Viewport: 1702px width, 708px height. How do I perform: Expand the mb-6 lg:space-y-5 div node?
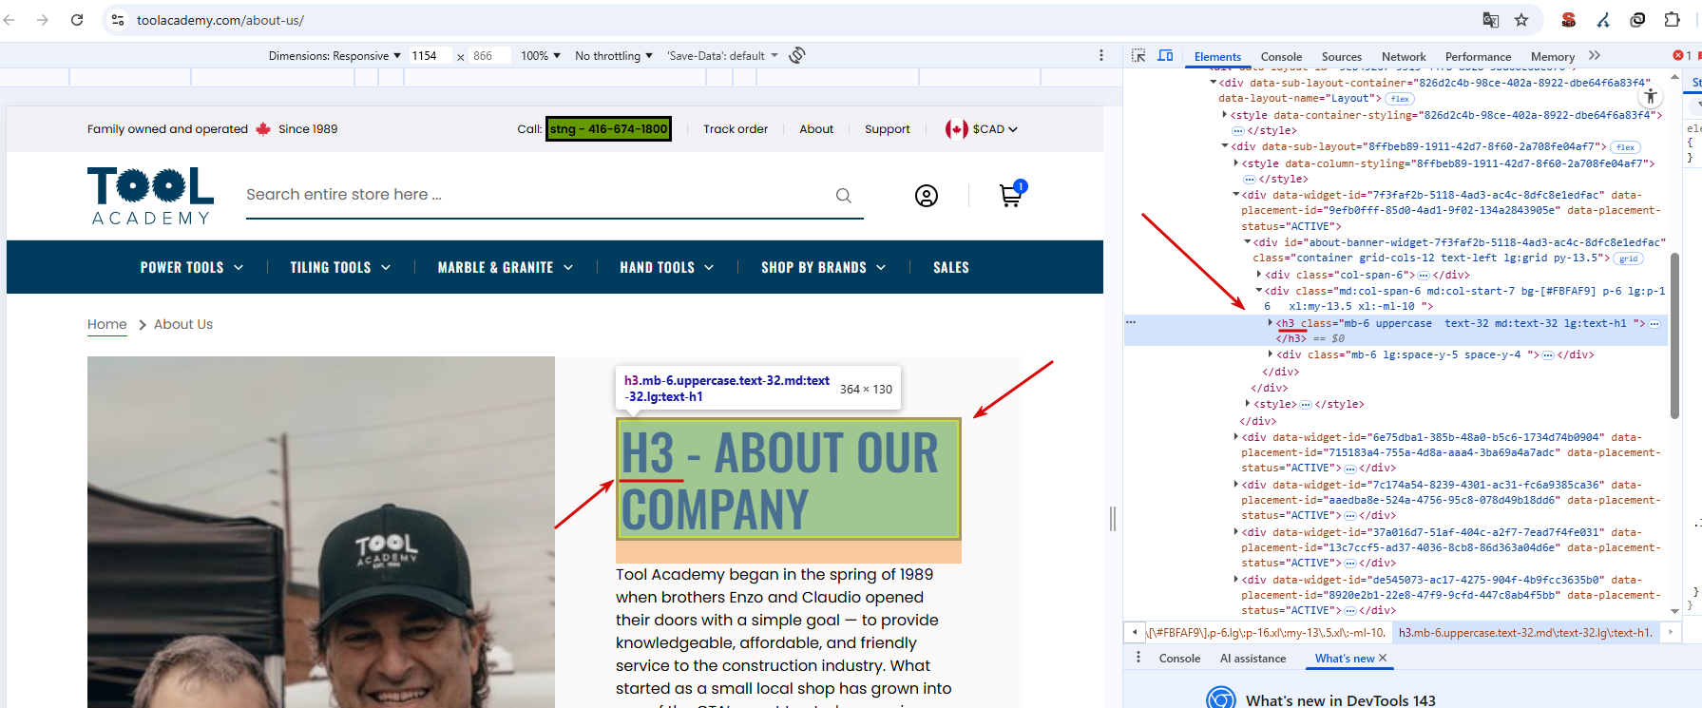[x=1271, y=354]
